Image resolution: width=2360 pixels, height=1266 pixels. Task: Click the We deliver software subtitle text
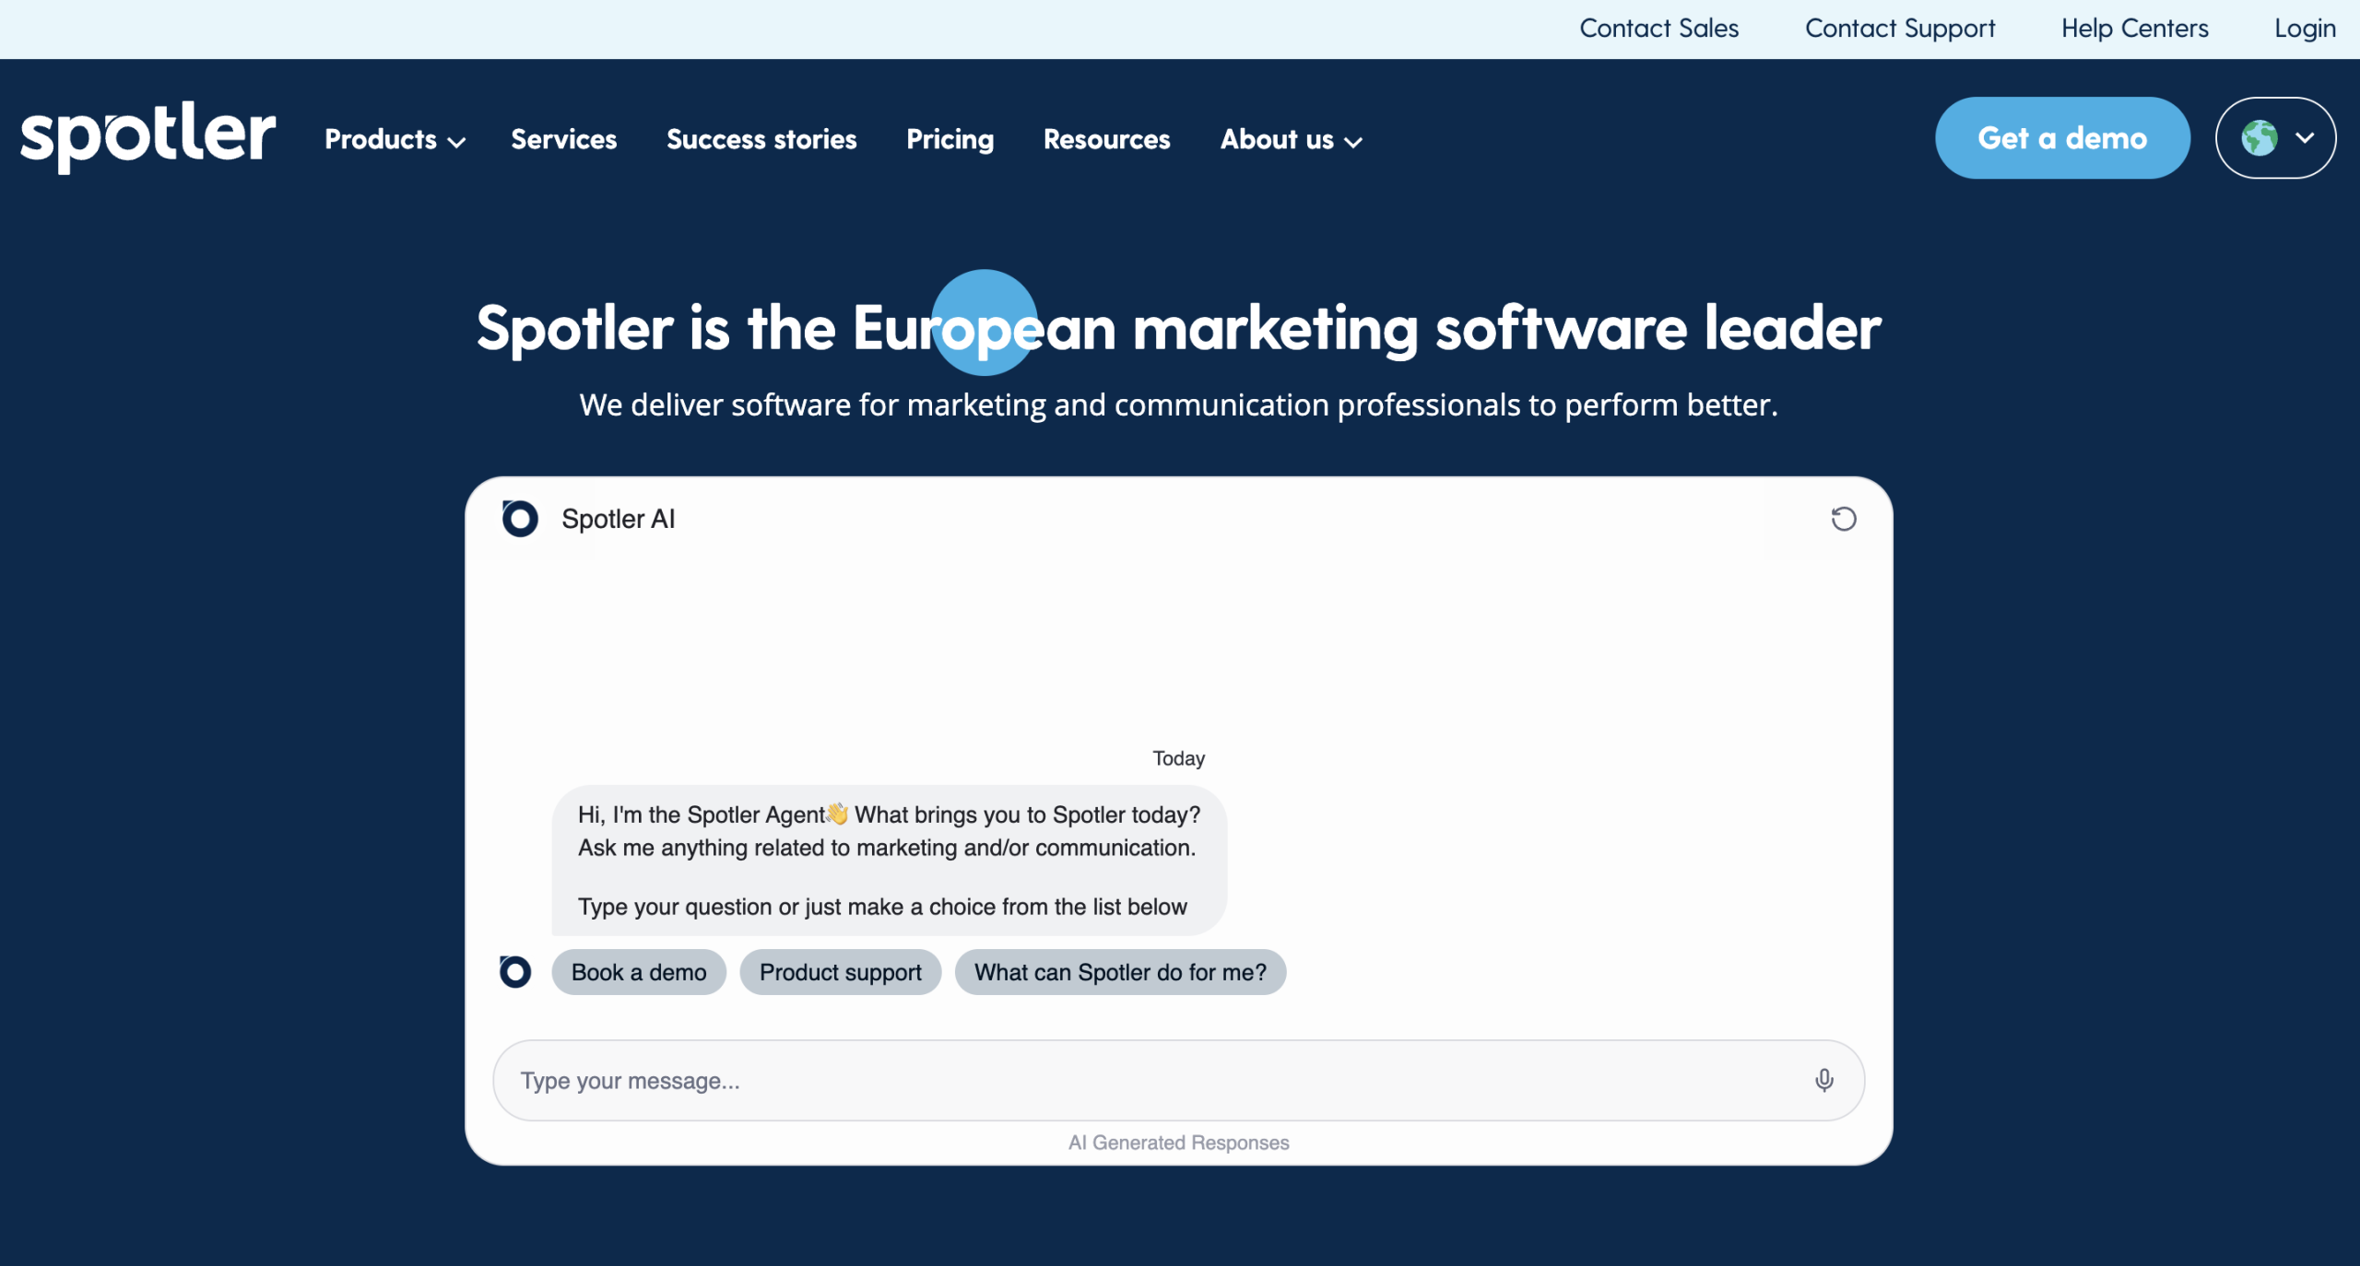coord(1178,404)
